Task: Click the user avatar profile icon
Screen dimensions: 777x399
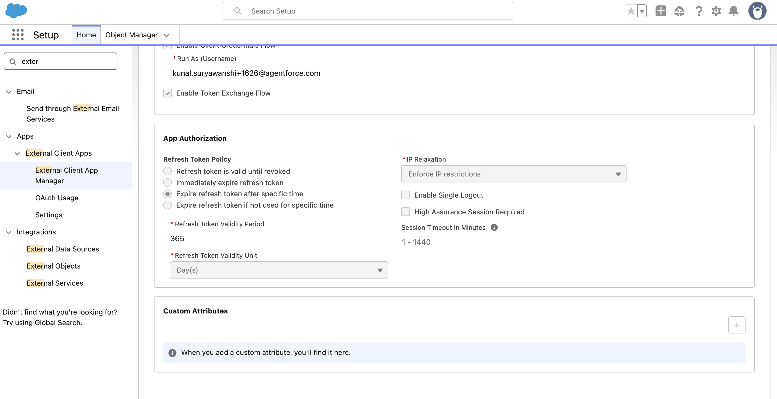Action: (x=757, y=11)
